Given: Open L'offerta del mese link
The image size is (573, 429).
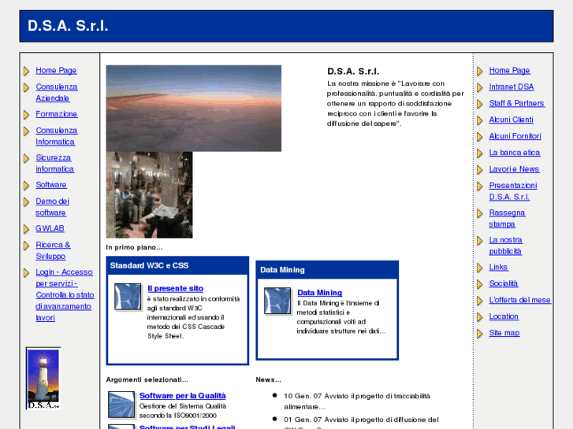Looking at the screenshot, I should click(519, 300).
